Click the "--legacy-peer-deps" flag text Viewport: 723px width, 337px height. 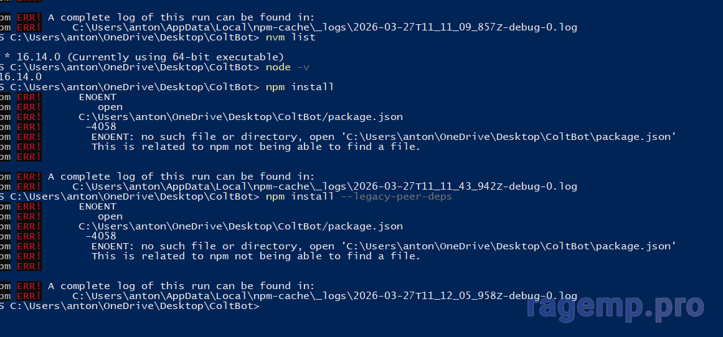point(396,196)
